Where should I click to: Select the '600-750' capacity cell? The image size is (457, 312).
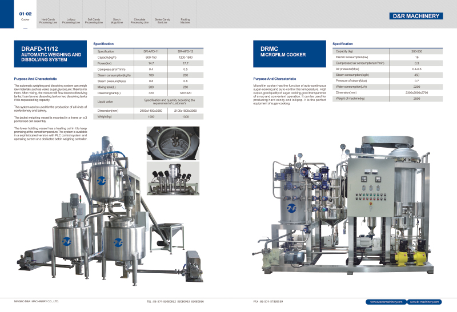tap(151, 58)
